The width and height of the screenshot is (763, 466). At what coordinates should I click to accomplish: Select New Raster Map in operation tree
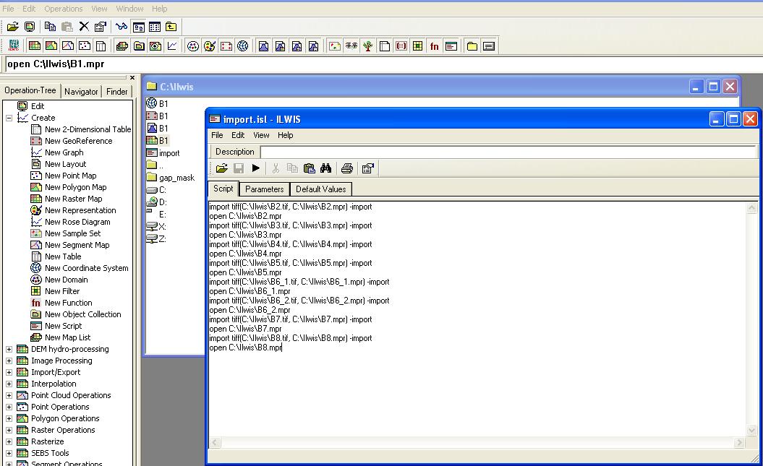(x=73, y=199)
